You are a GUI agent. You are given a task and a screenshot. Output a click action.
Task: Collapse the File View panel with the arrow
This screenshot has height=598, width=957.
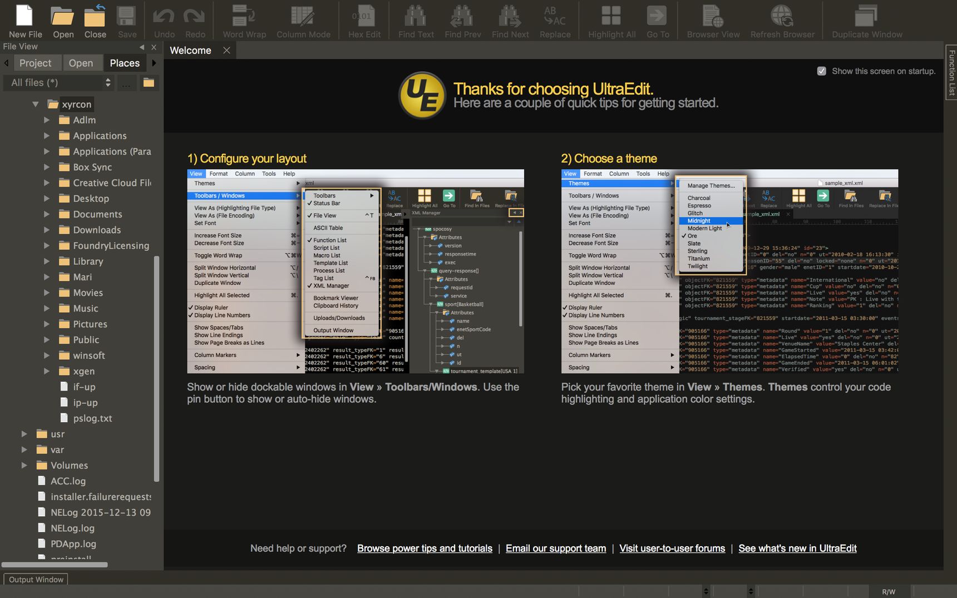[x=142, y=47]
